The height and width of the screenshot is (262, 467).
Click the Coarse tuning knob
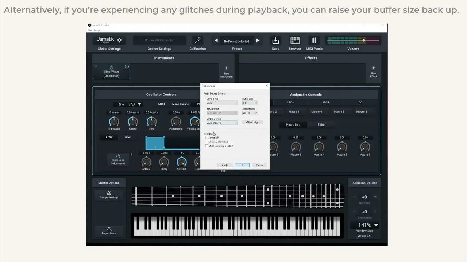(133, 121)
